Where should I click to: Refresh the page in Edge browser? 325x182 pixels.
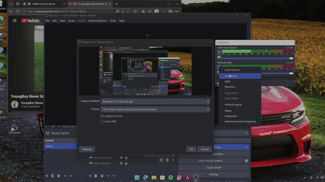pyautogui.click(x=18, y=11)
